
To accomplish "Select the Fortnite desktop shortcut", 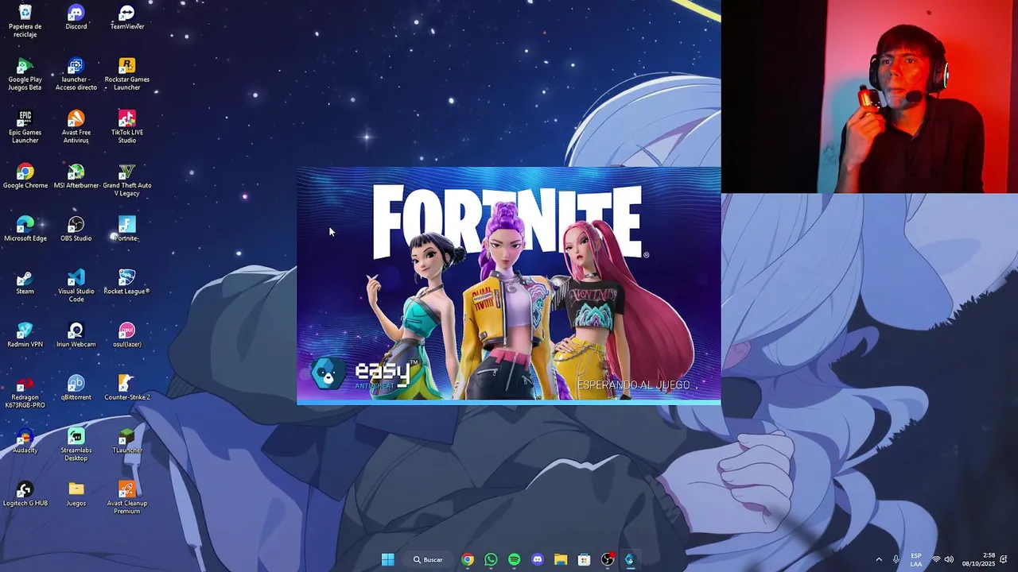I will [126, 230].
